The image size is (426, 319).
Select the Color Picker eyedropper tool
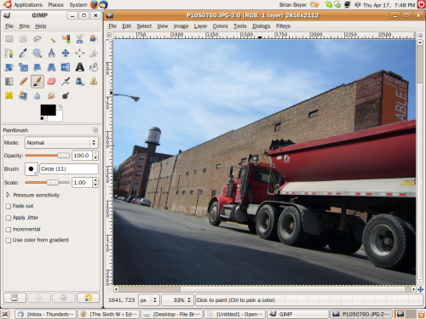pos(23,53)
